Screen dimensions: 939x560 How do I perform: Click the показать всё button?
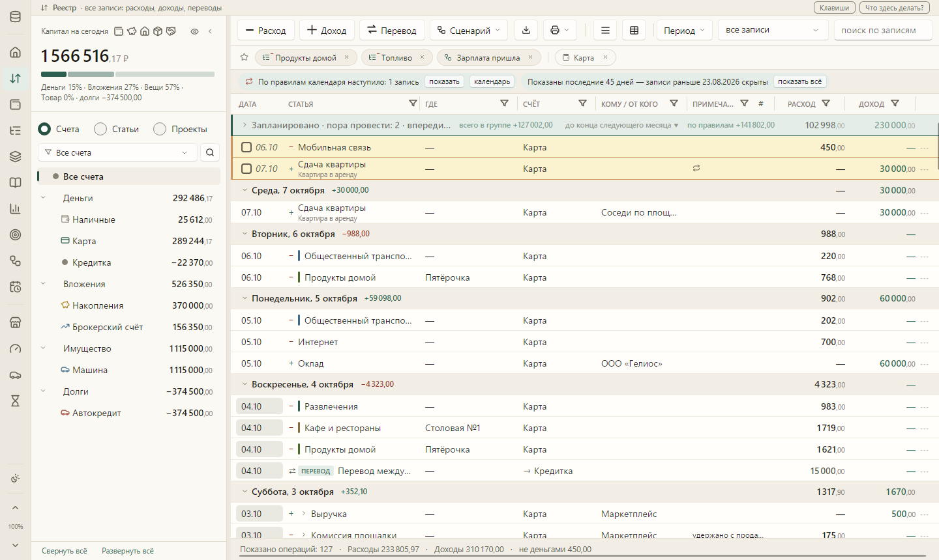click(x=800, y=81)
